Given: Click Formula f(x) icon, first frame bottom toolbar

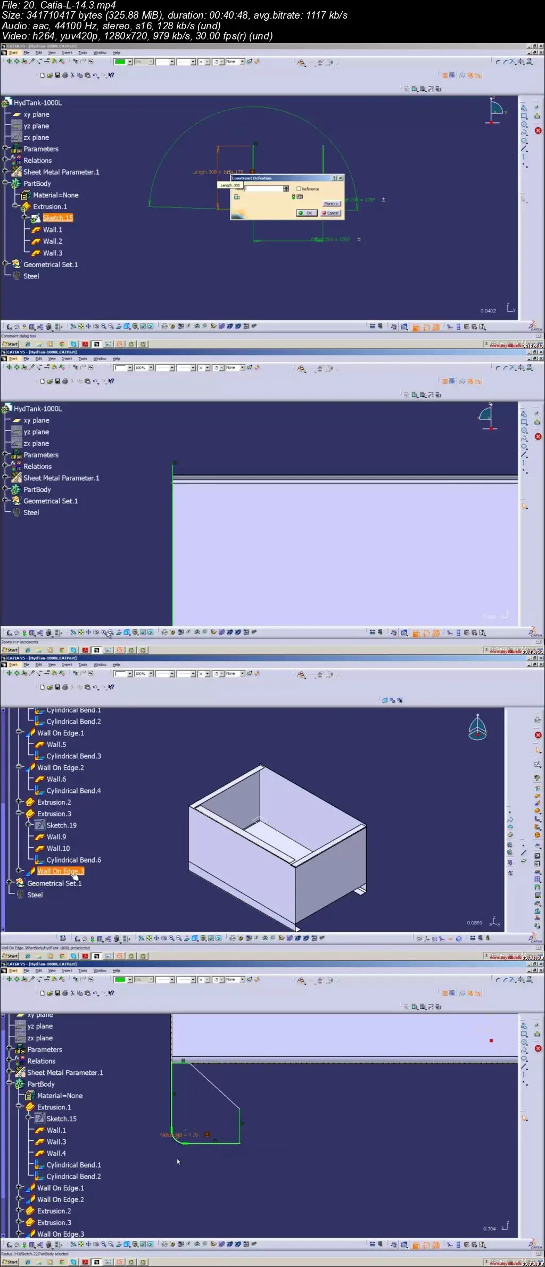Looking at the screenshot, I should 9,327.
